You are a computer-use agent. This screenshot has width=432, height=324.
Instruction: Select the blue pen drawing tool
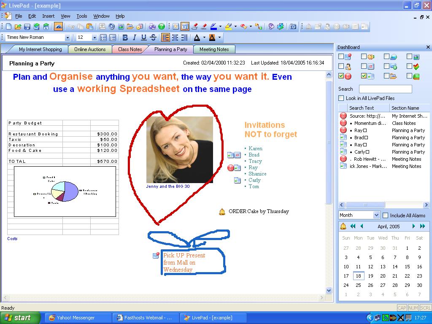coord(213,27)
